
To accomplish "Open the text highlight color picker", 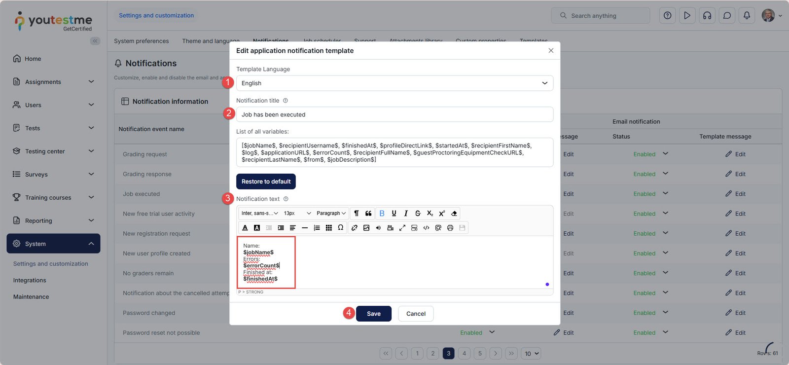I will 257,228.
